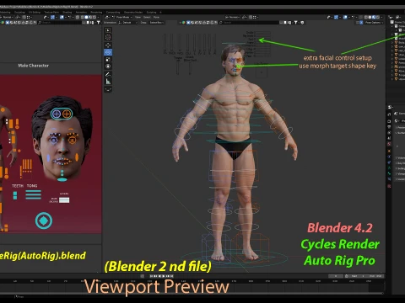405x303 pixels.
Task: Open the Pose menu in viewport header
Action: 156,17
